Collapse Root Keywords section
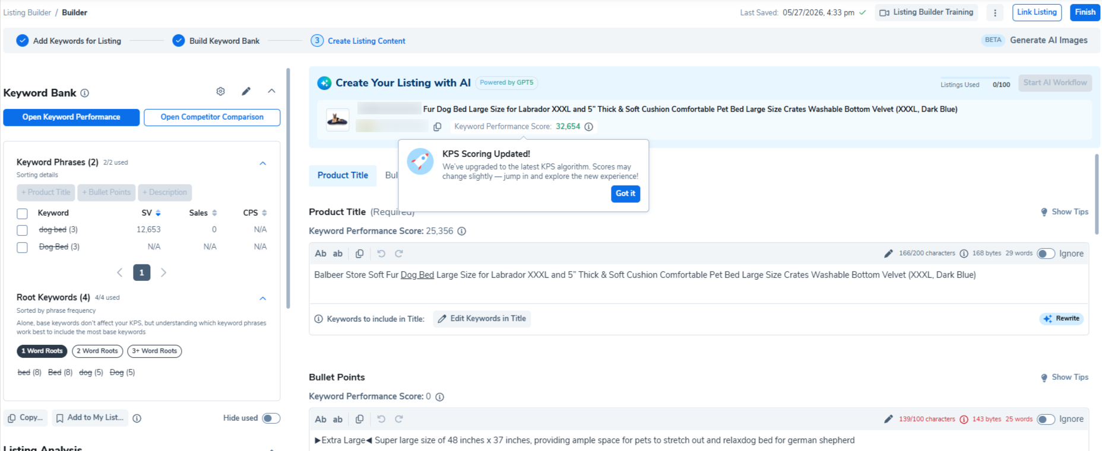Image resolution: width=1102 pixels, height=451 pixels. [x=262, y=299]
